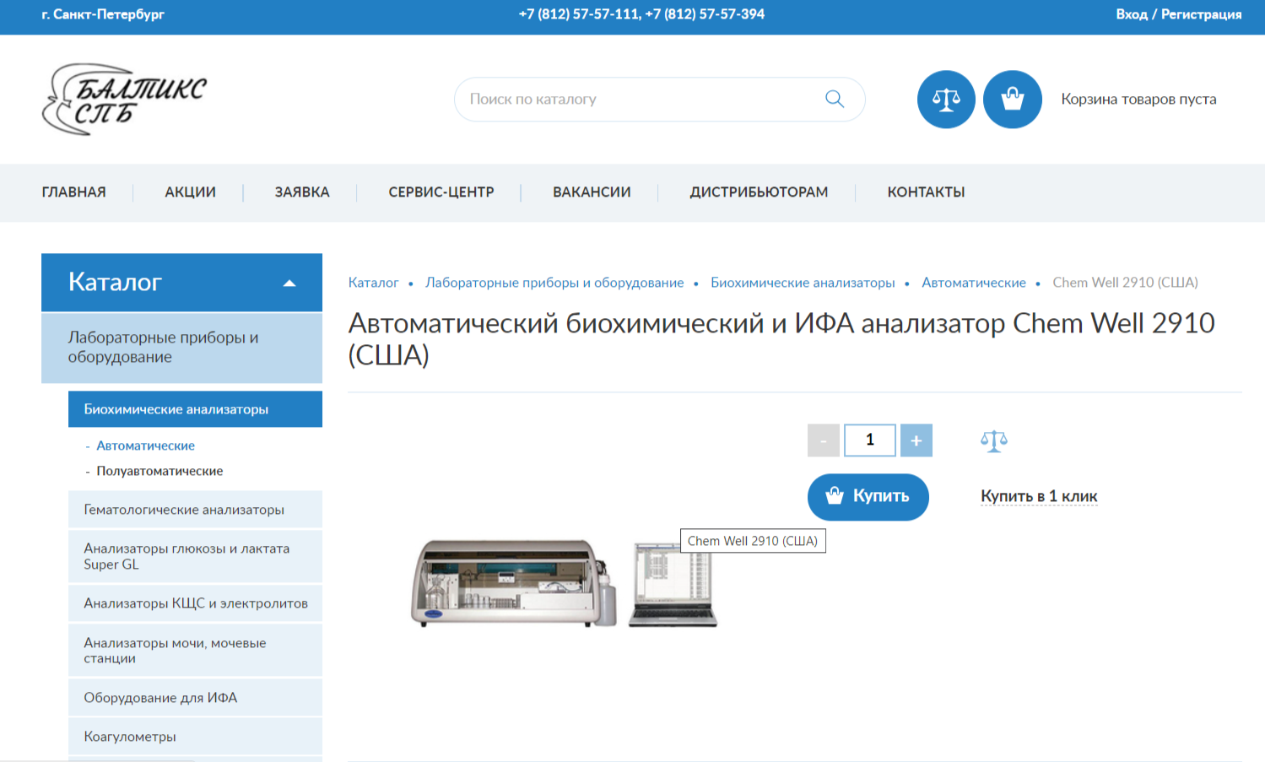Open Купить в 1 клик link
This screenshot has width=1265, height=762.
1039,496
